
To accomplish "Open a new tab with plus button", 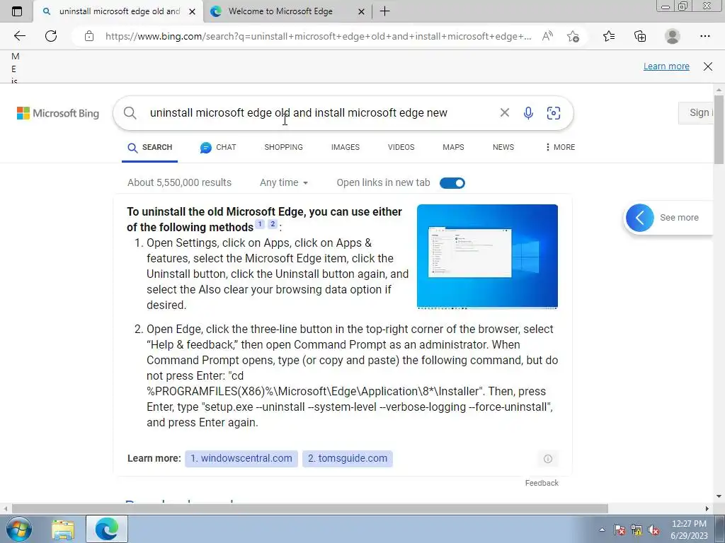I will (x=384, y=11).
